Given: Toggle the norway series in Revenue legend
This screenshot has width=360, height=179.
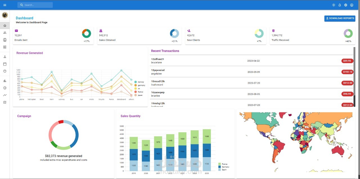Looking at the screenshot, I should [139, 82].
